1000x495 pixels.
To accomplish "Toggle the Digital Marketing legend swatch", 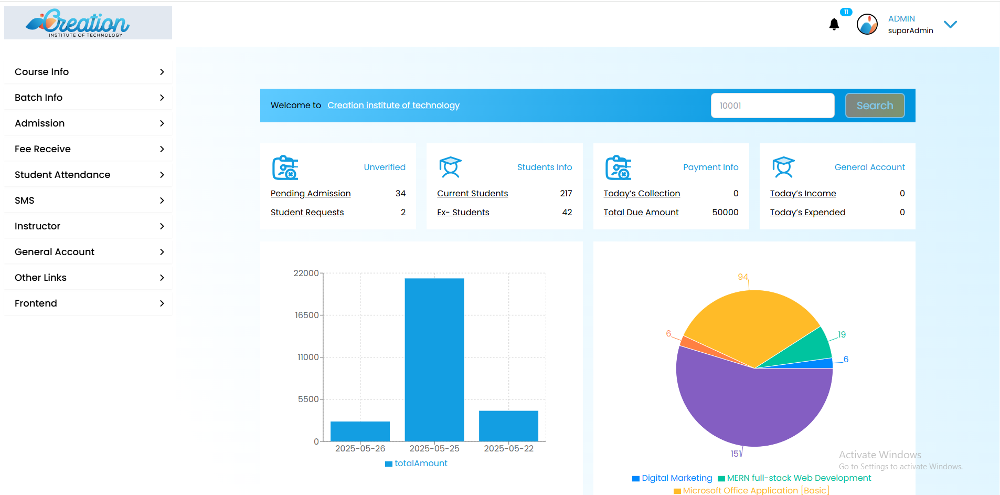I will (x=635, y=478).
